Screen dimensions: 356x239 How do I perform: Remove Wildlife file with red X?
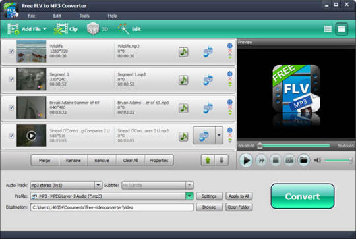[x=230, y=51]
